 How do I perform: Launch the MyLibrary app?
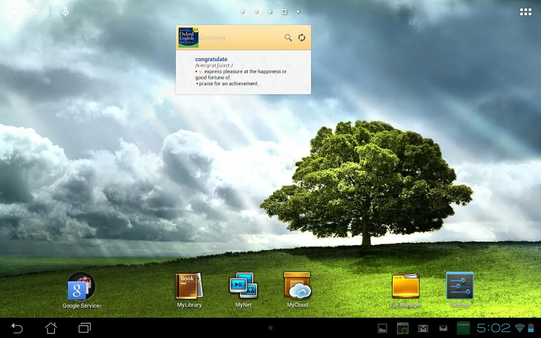(189, 291)
